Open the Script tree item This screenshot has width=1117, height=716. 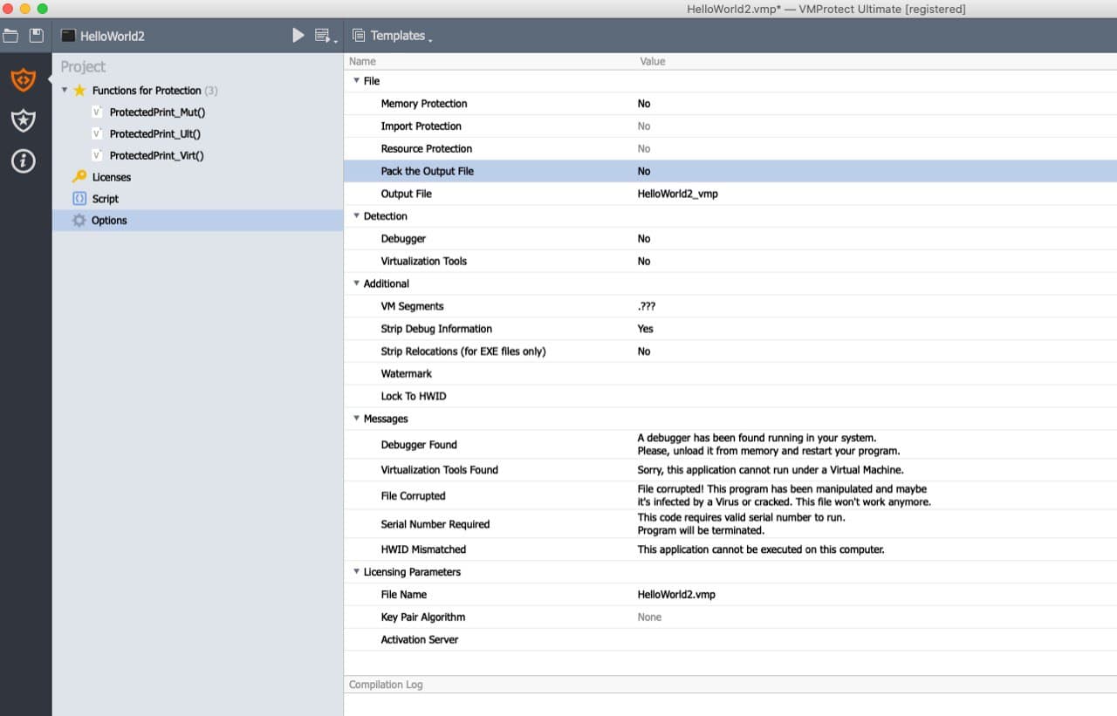click(105, 199)
